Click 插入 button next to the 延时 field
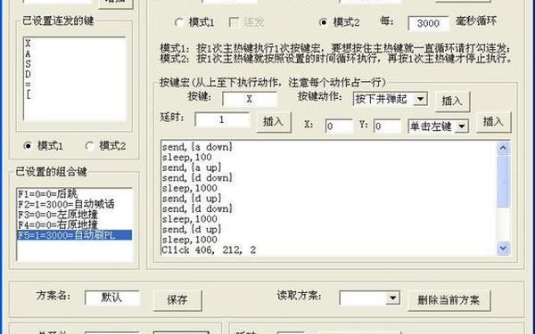 point(274,122)
